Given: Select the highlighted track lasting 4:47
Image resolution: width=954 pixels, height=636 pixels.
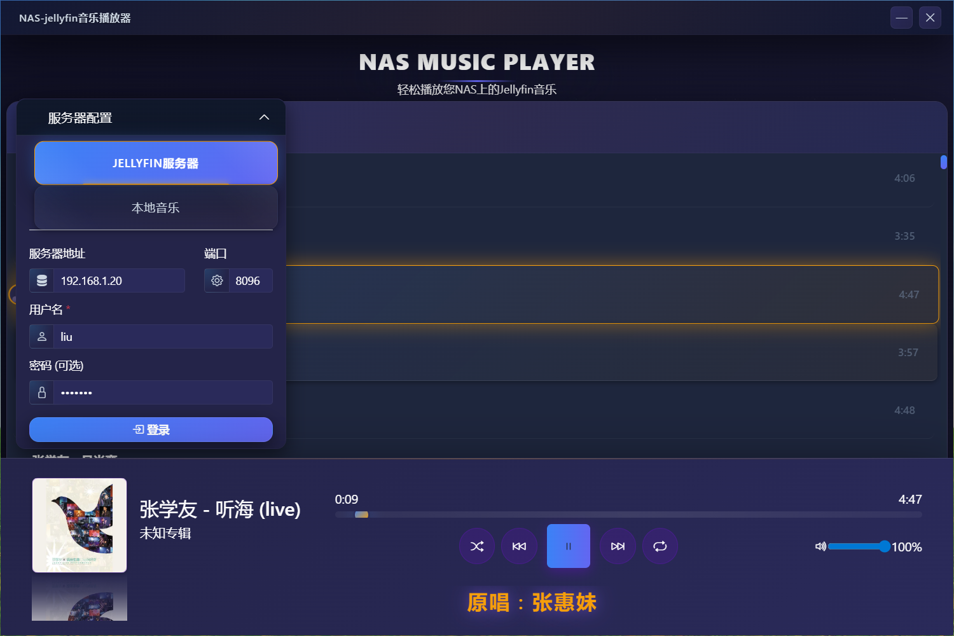Looking at the screenshot, I should click(x=612, y=294).
